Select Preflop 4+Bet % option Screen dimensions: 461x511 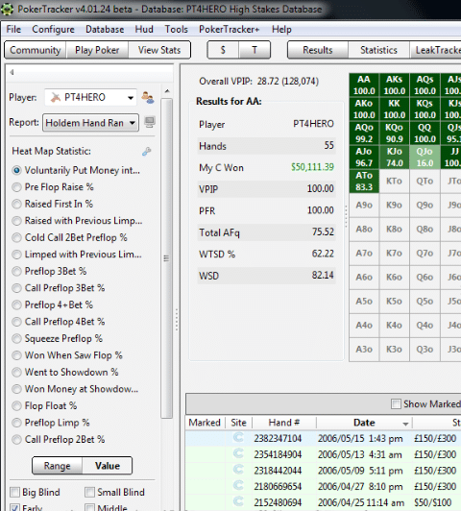pos(16,305)
